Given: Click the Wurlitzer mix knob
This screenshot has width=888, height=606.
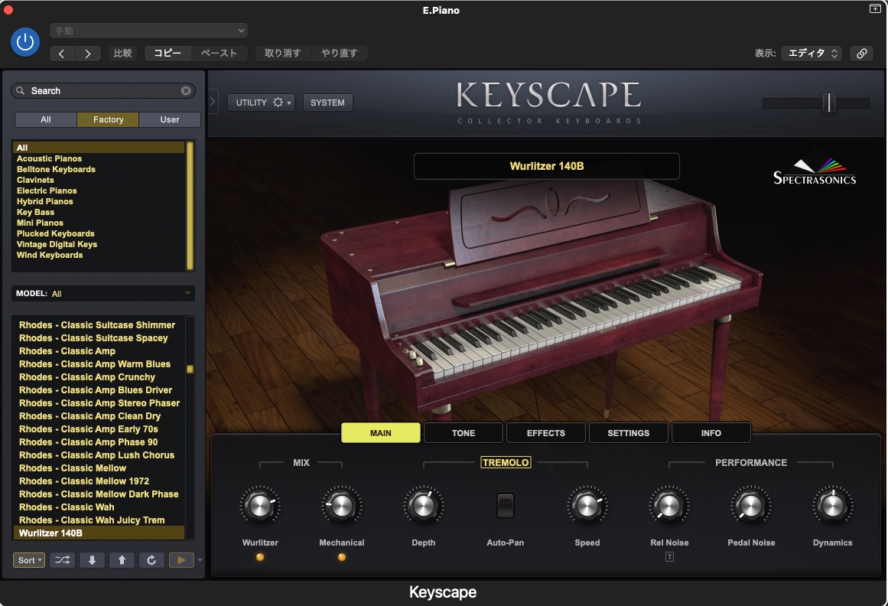Looking at the screenshot, I should [260, 505].
